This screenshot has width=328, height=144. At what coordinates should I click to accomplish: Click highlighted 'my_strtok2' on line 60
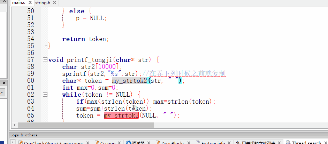pos(129,81)
